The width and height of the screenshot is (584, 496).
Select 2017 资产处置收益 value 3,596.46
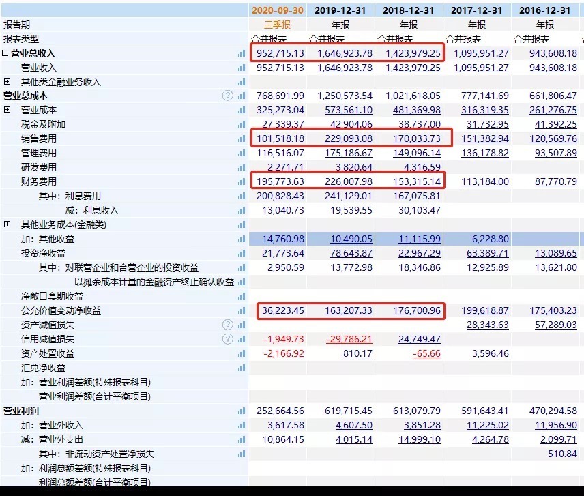tap(490, 354)
